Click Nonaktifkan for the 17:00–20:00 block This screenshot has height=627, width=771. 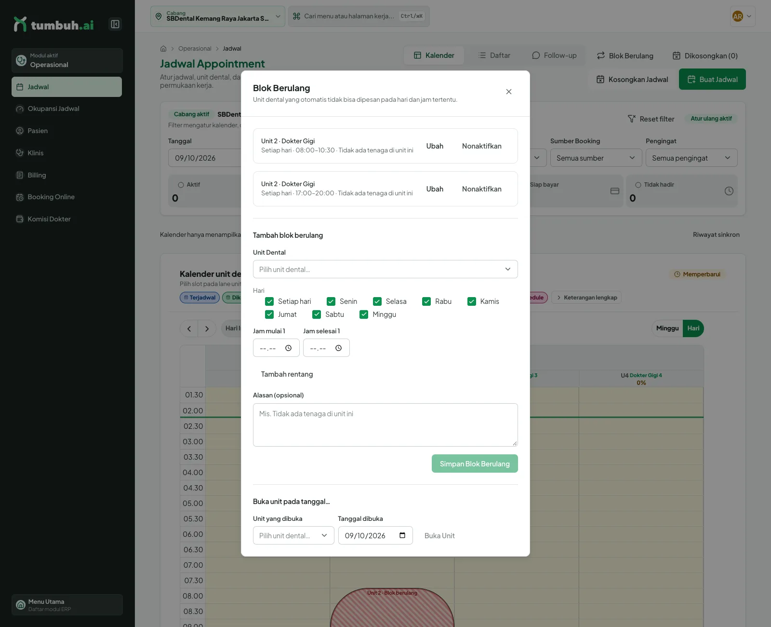click(482, 189)
